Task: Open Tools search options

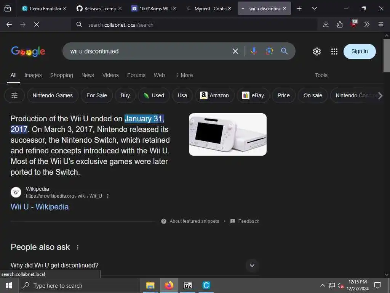Action: 321,75
